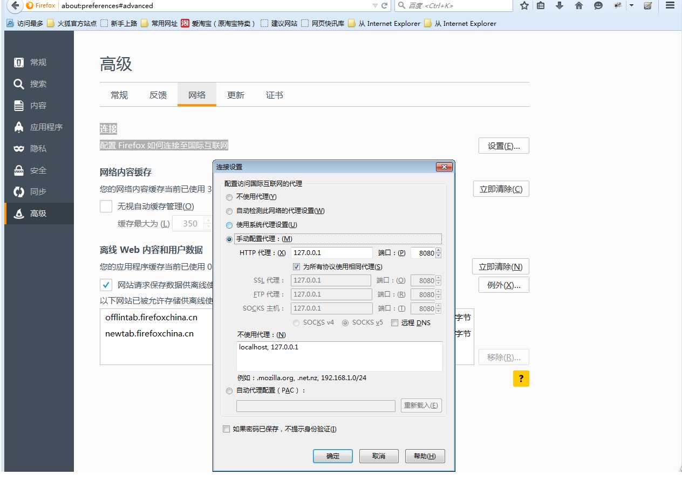This screenshot has width=682, height=502.
Task: Open the yellow help question mark button
Action: click(521, 379)
